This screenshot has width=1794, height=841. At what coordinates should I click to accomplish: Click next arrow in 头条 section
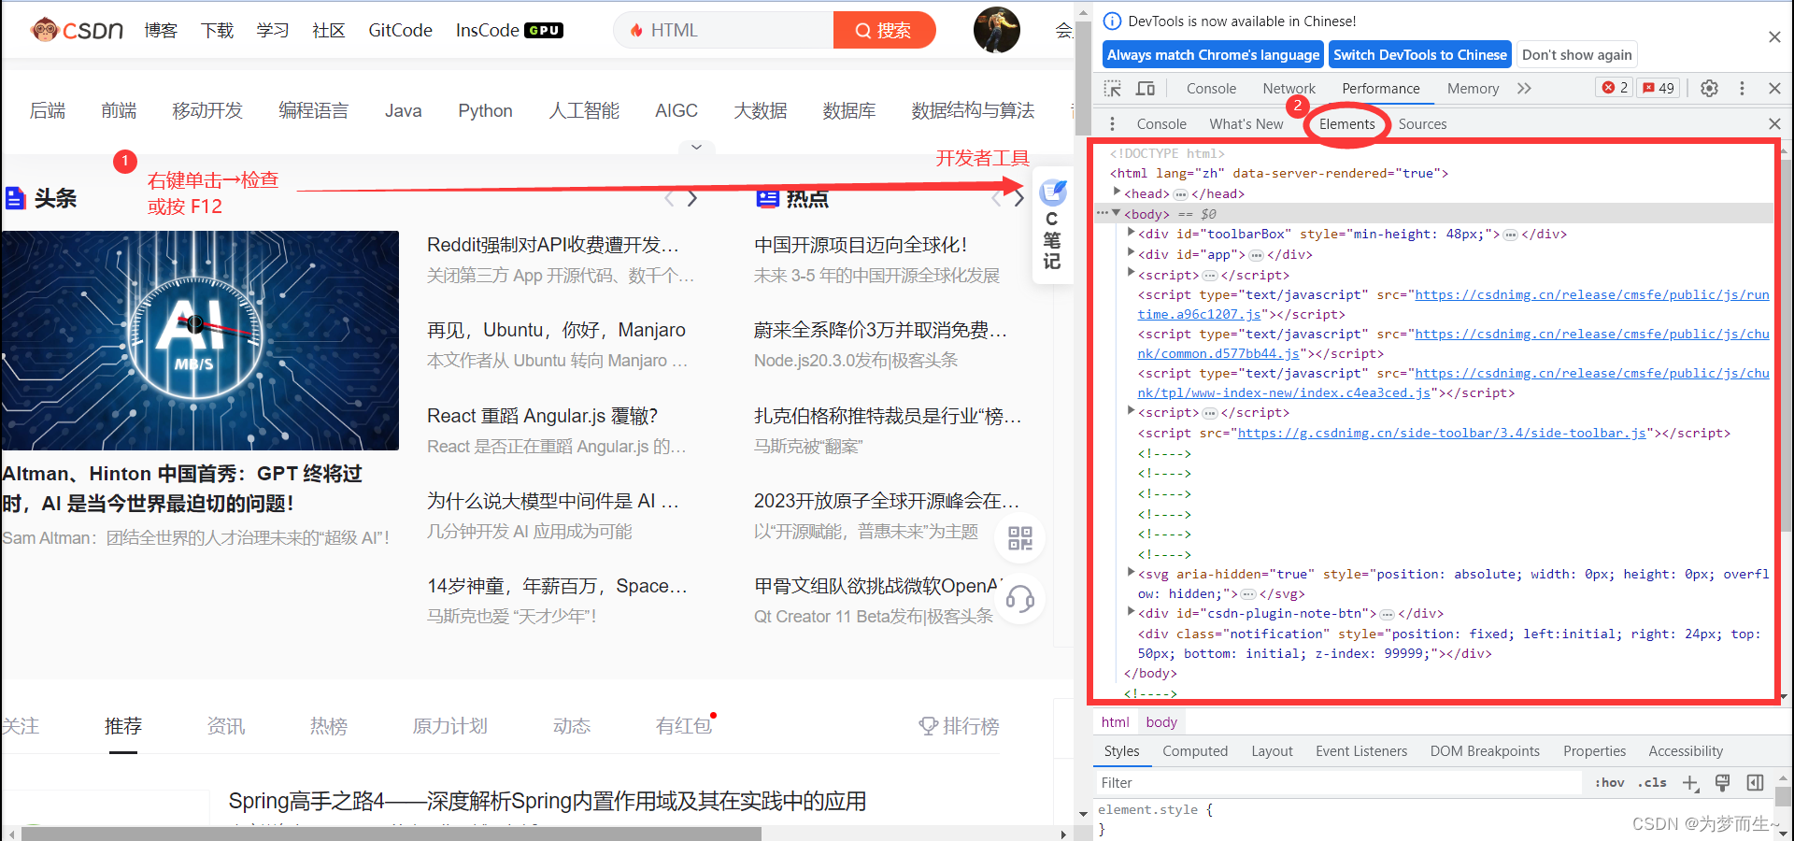coord(692,198)
